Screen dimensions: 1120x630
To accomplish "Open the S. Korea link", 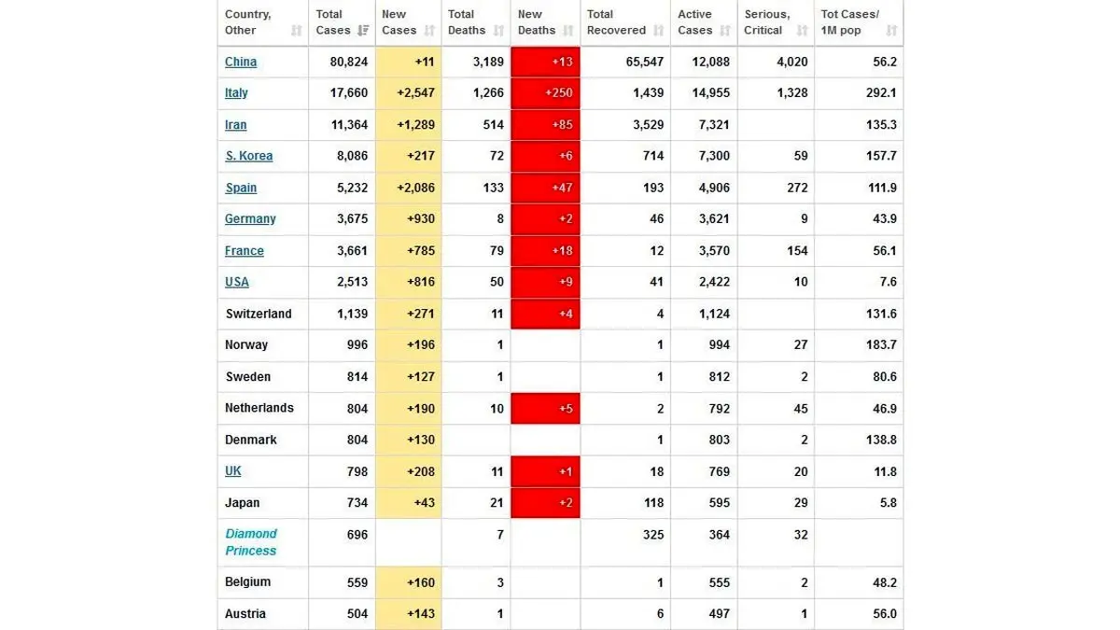I will pos(248,156).
